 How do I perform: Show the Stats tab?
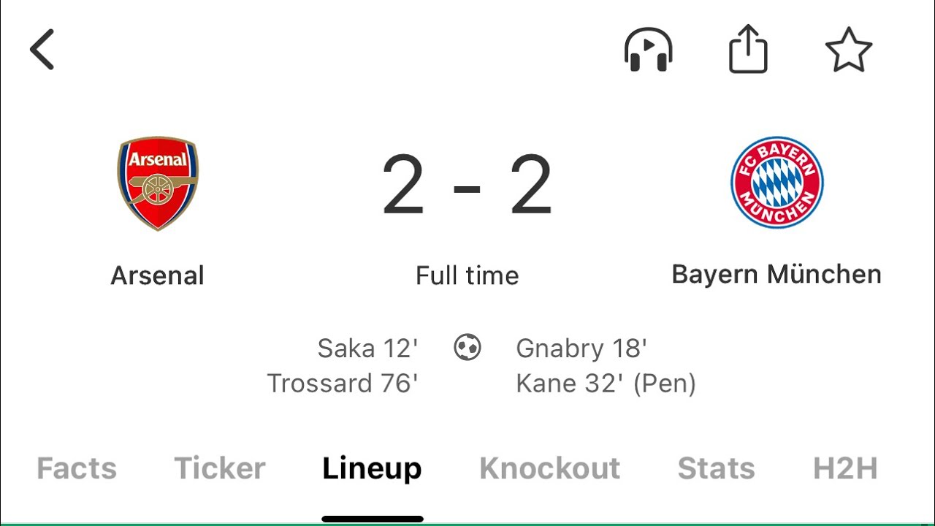[716, 468]
